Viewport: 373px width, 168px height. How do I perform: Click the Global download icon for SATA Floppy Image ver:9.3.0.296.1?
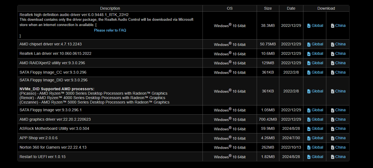(309, 110)
